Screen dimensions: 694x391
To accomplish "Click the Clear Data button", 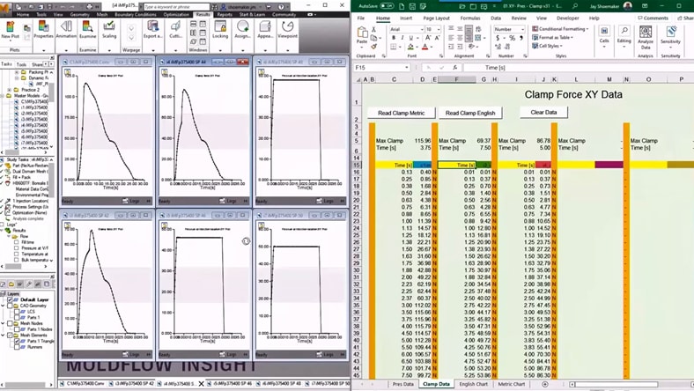I will (x=543, y=112).
